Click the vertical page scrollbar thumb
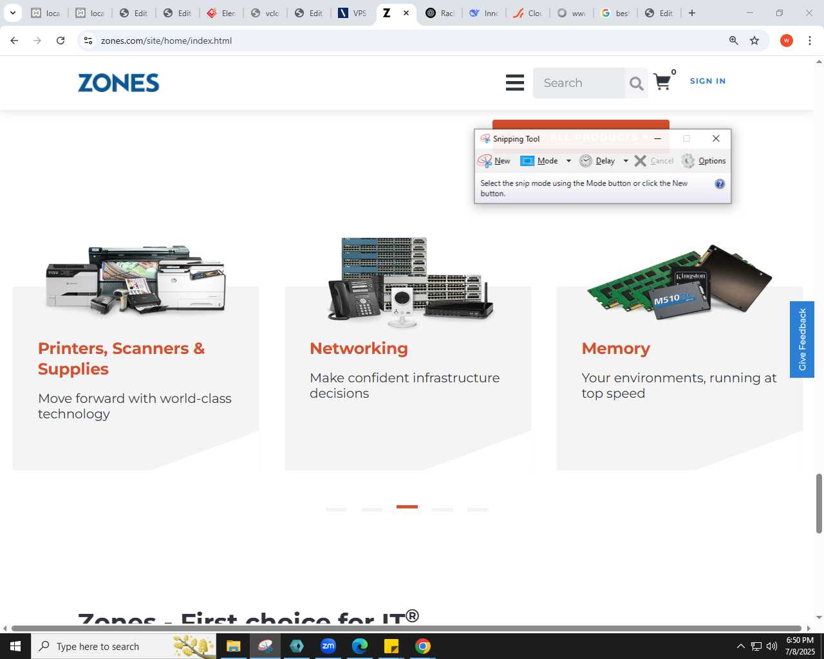The image size is (824, 659). point(819,503)
